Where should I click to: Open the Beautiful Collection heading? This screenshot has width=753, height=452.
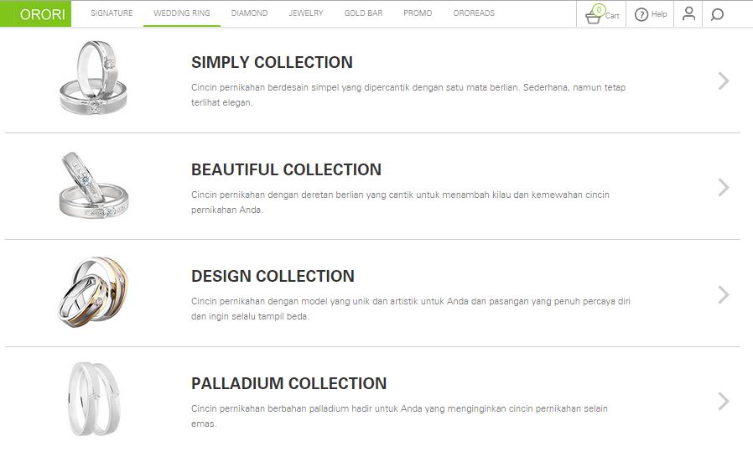pyautogui.click(x=286, y=169)
